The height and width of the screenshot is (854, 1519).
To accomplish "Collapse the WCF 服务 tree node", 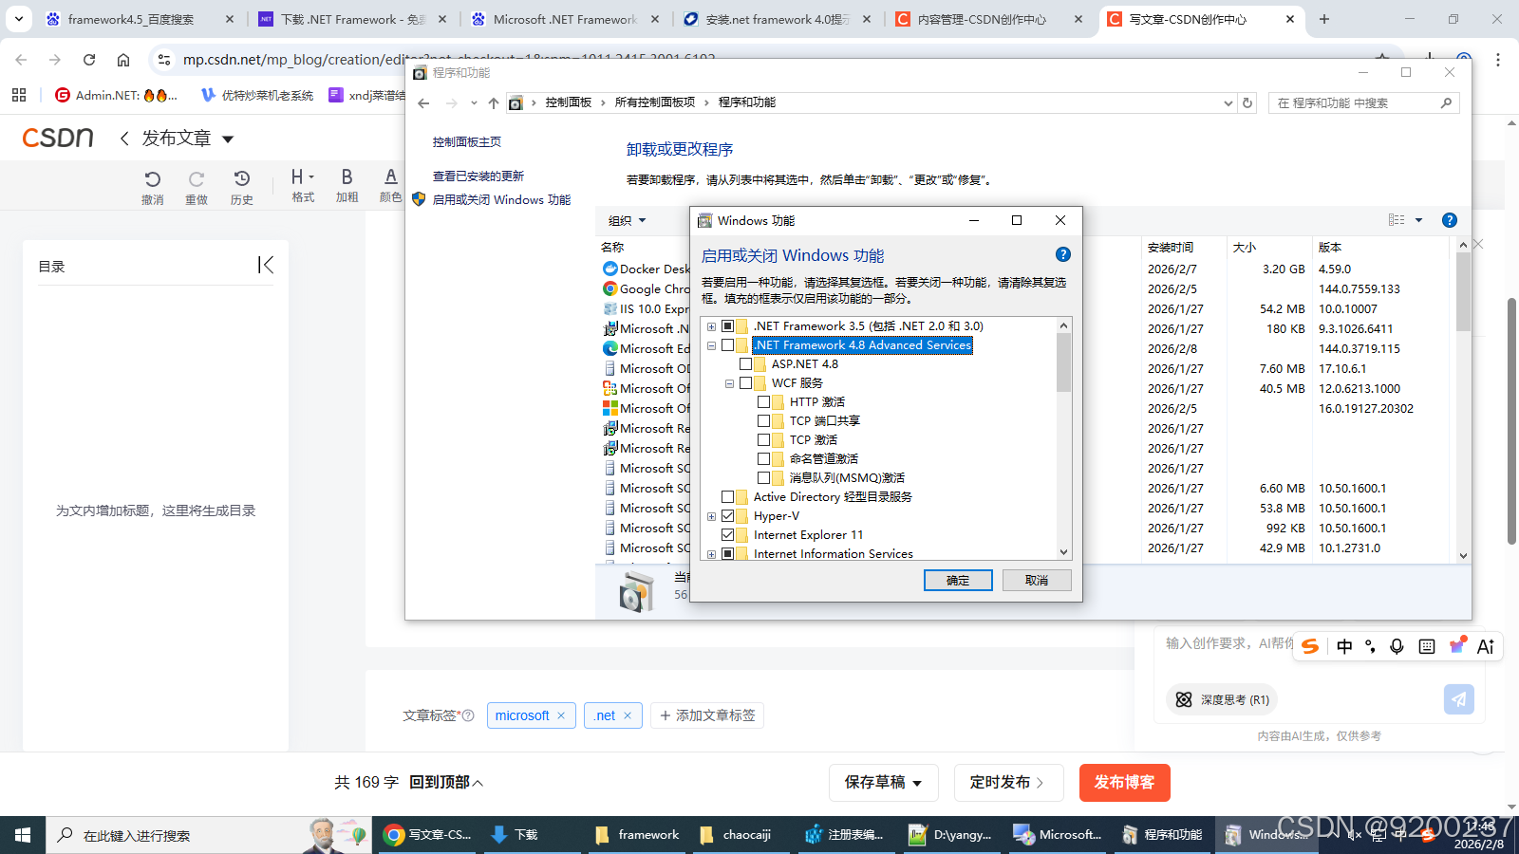I will (729, 384).
